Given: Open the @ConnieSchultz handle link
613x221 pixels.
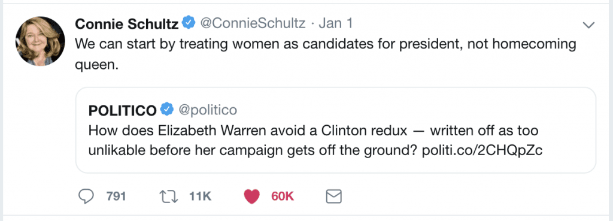Looking at the screenshot, I should pos(253,24).
